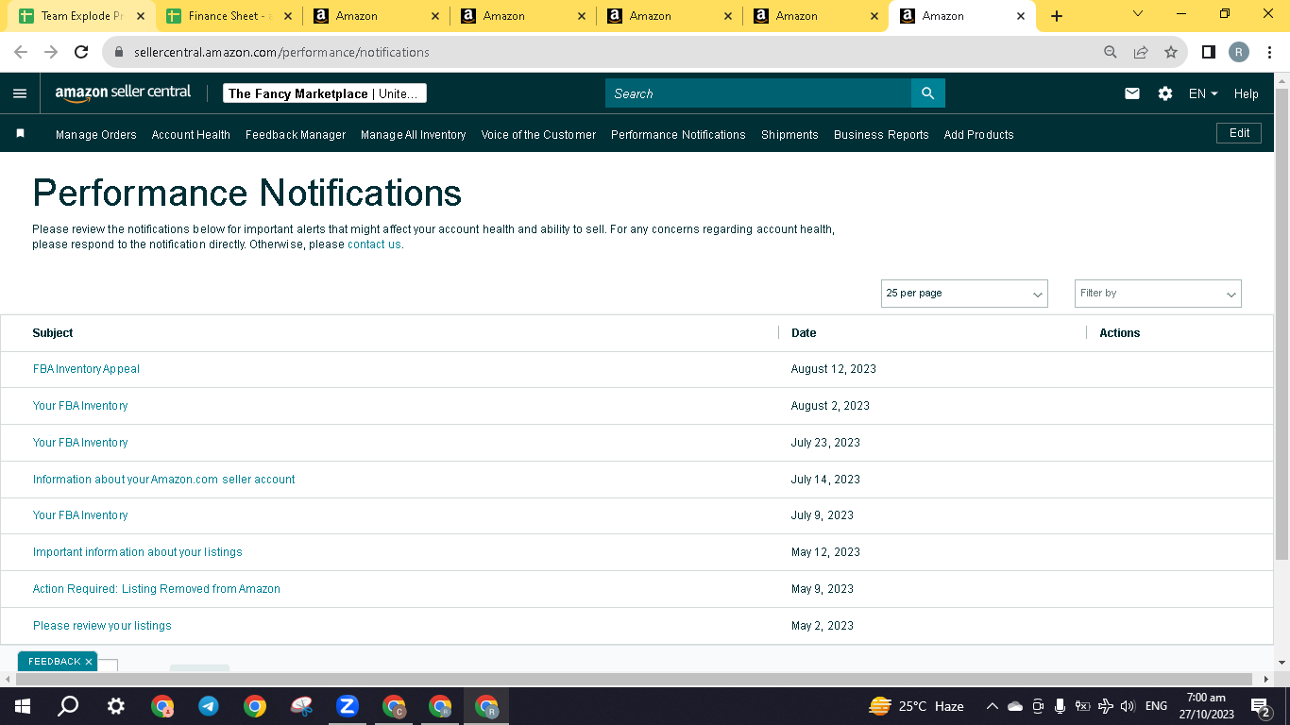
Task: Open the settings gear in Seller Central
Action: [1165, 93]
